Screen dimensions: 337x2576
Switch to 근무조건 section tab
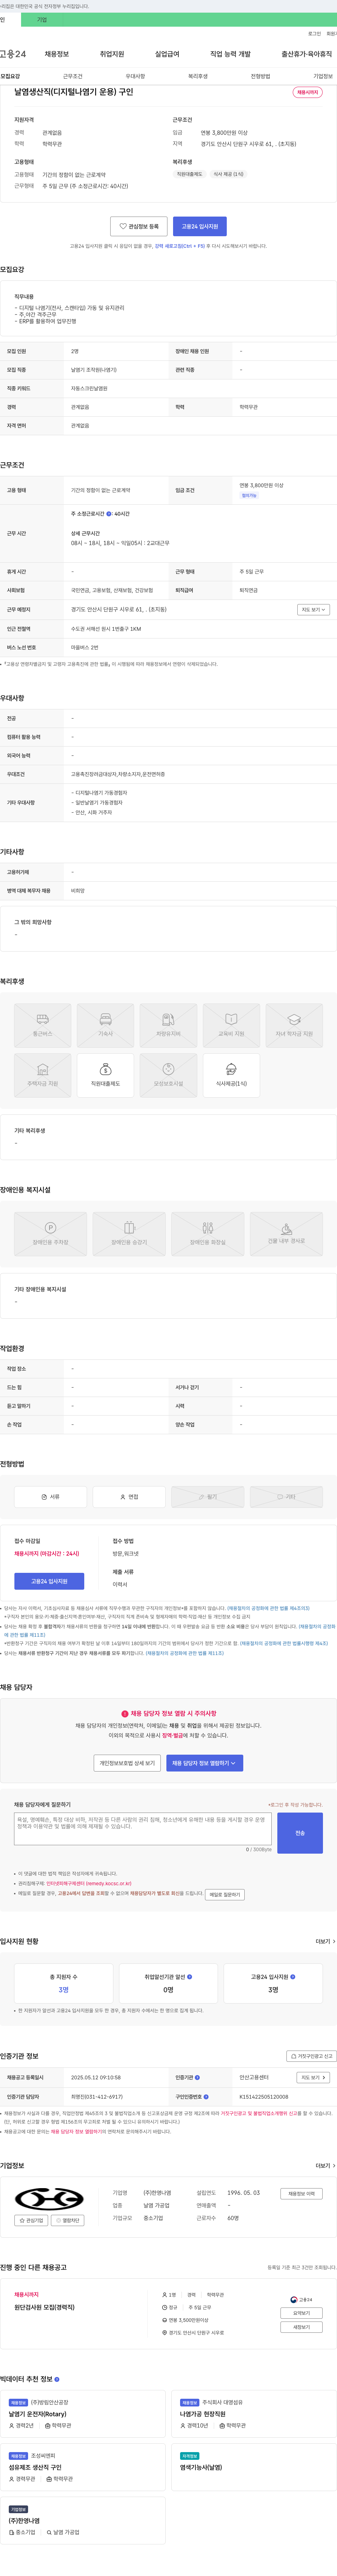pos(73,76)
